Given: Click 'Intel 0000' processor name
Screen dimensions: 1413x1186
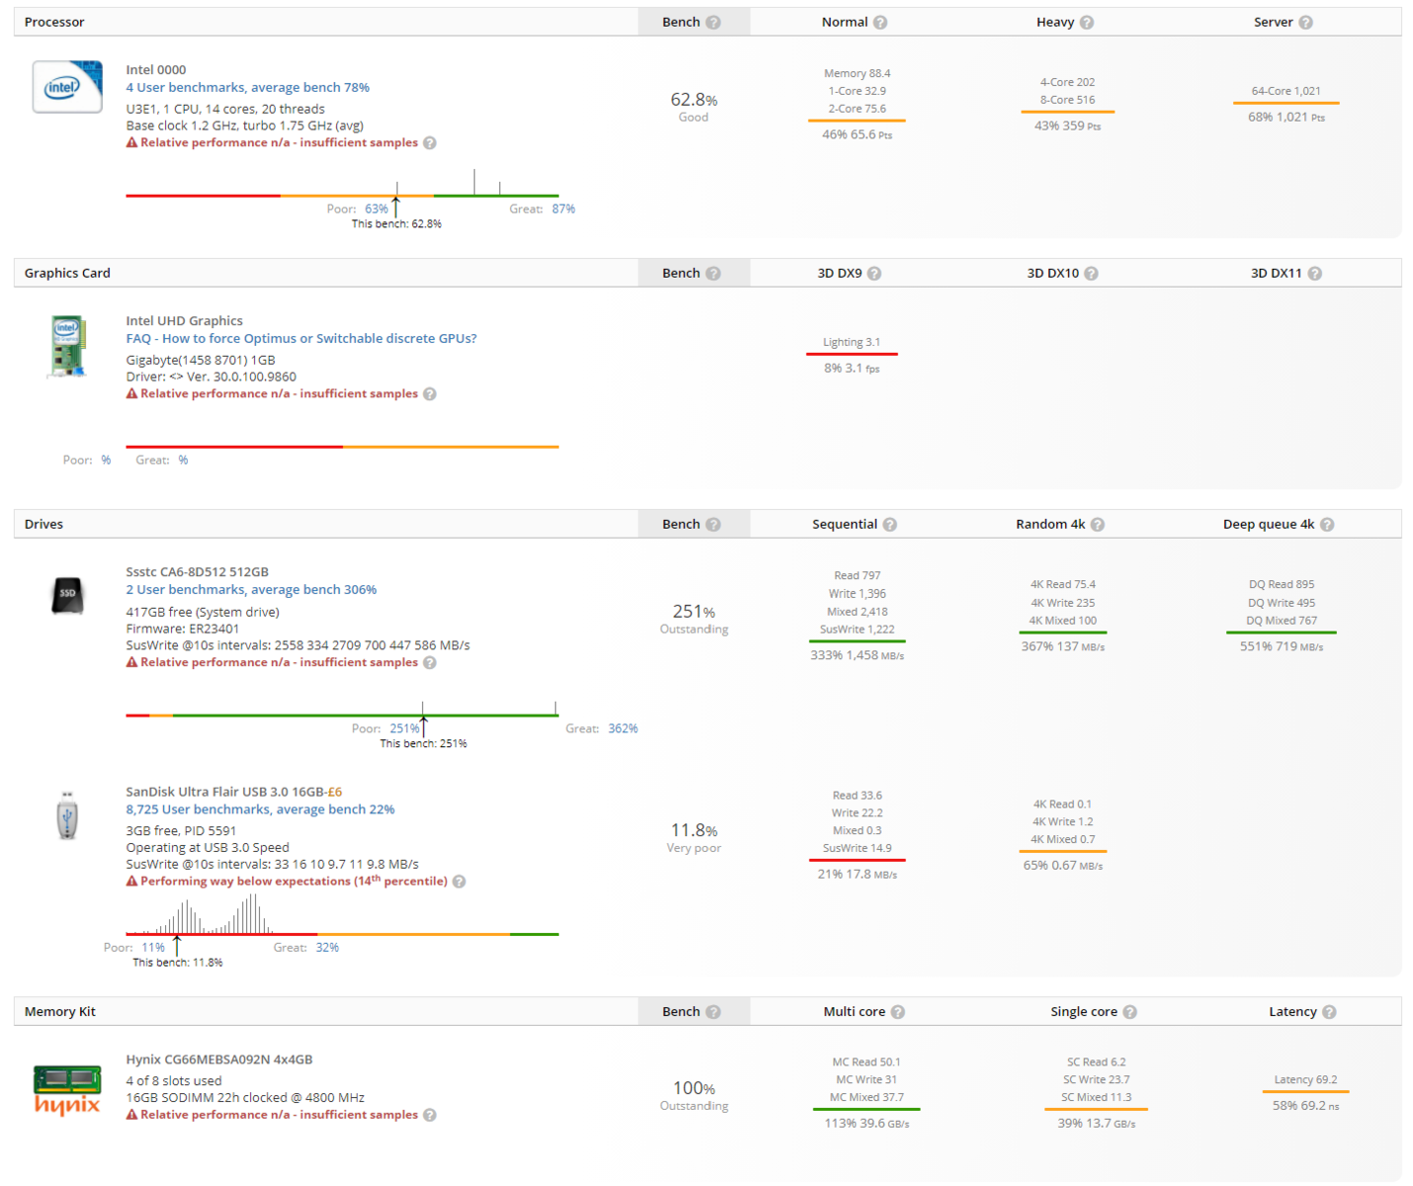Looking at the screenshot, I should tap(155, 70).
